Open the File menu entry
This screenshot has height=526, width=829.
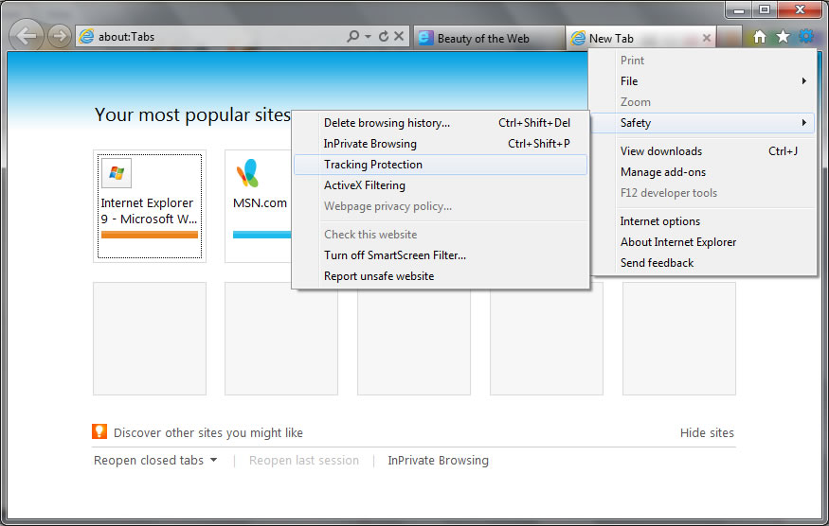703,80
